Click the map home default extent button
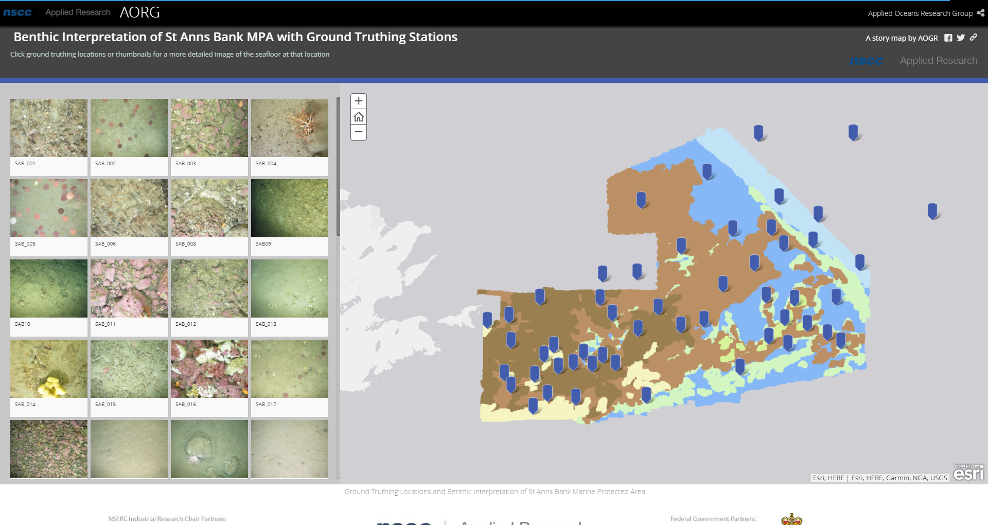 pyautogui.click(x=359, y=117)
